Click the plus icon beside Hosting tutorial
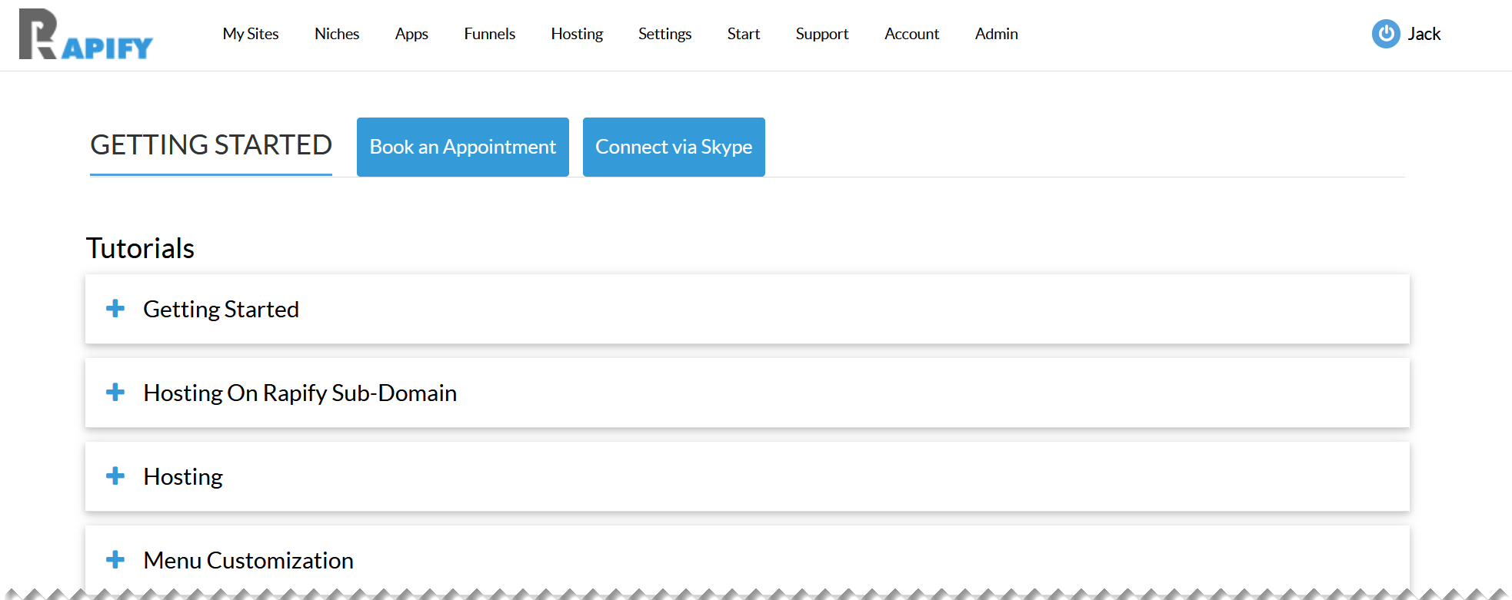The image size is (1512, 600). pos(115,476)
